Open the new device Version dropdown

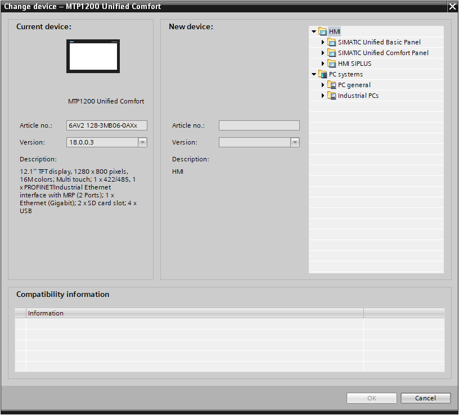295,142
